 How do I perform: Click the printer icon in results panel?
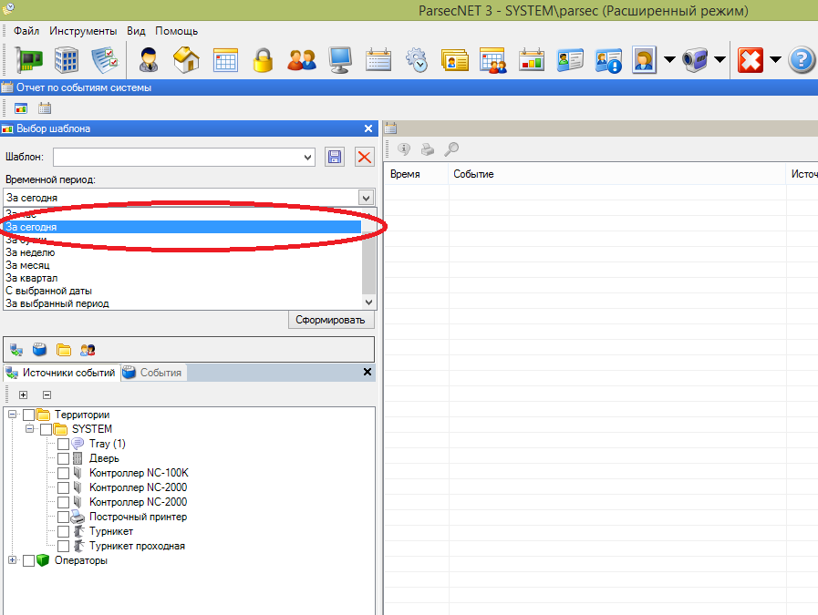click(x=428, y=149)
